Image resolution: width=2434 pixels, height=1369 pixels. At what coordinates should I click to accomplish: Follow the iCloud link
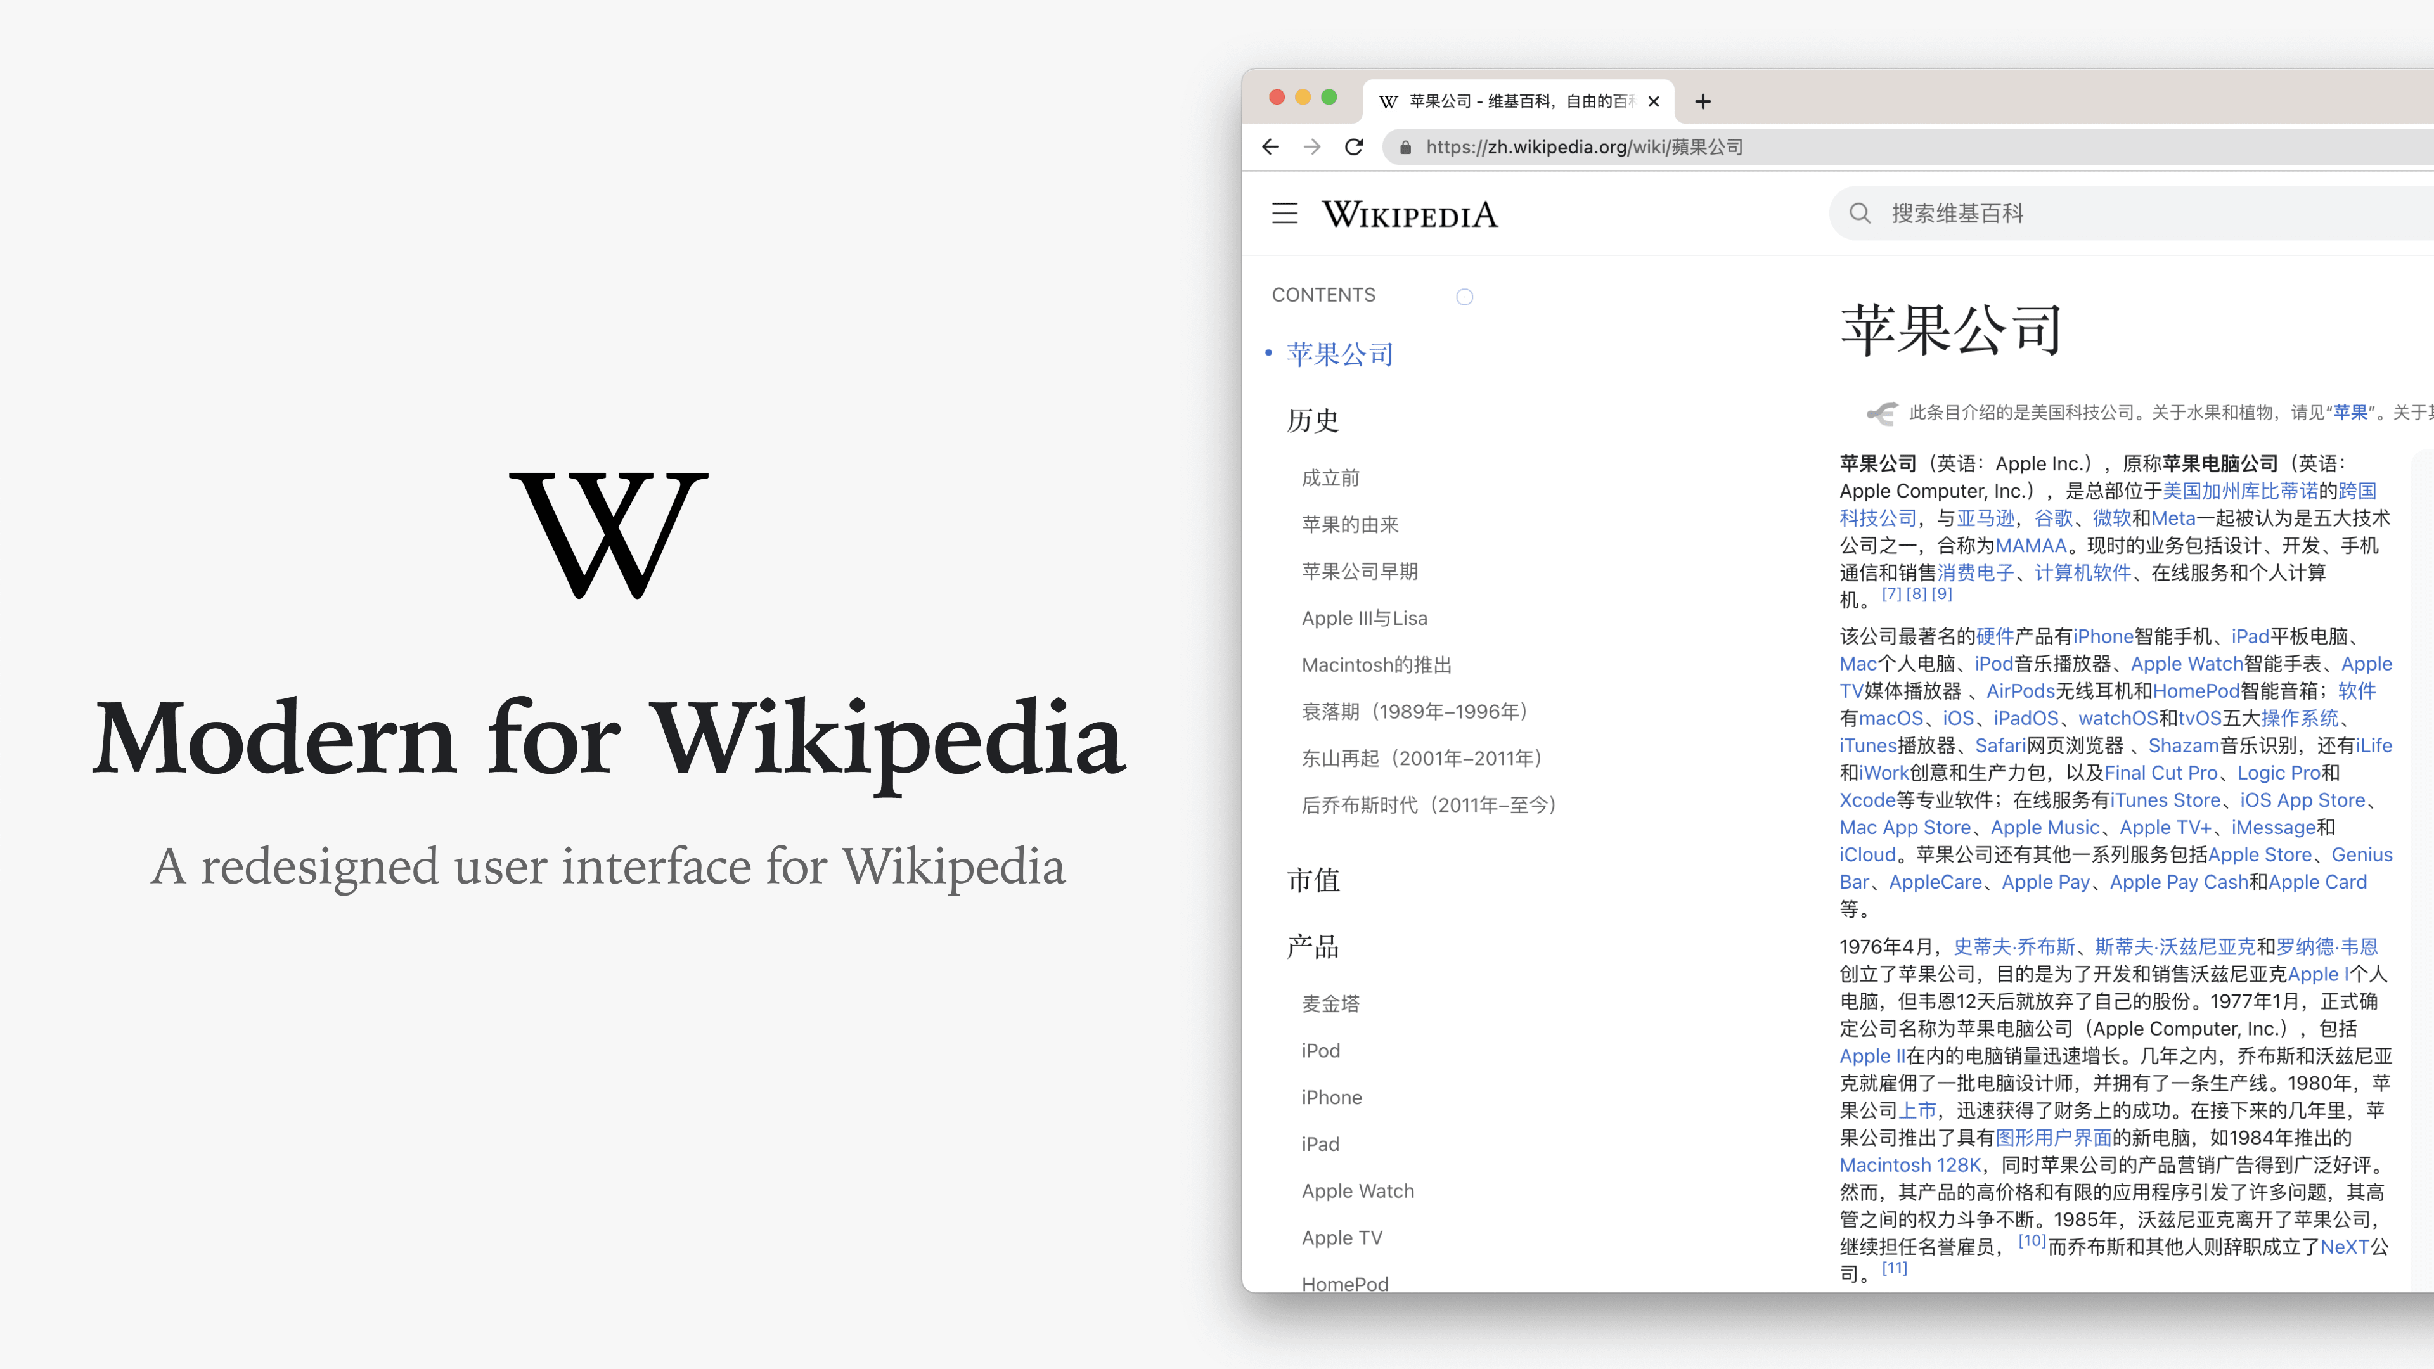point(1867,855)
